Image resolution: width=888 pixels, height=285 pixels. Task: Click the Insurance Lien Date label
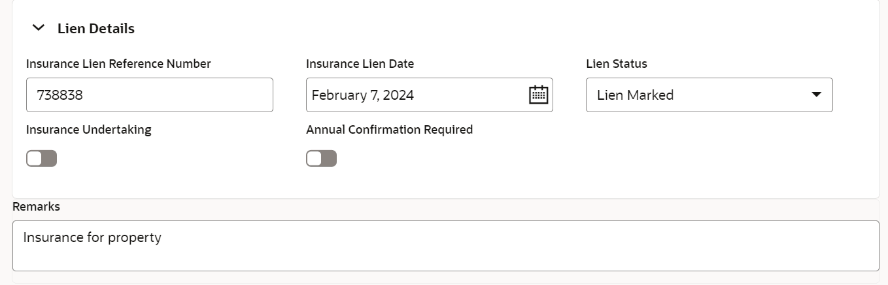(360, 64)
